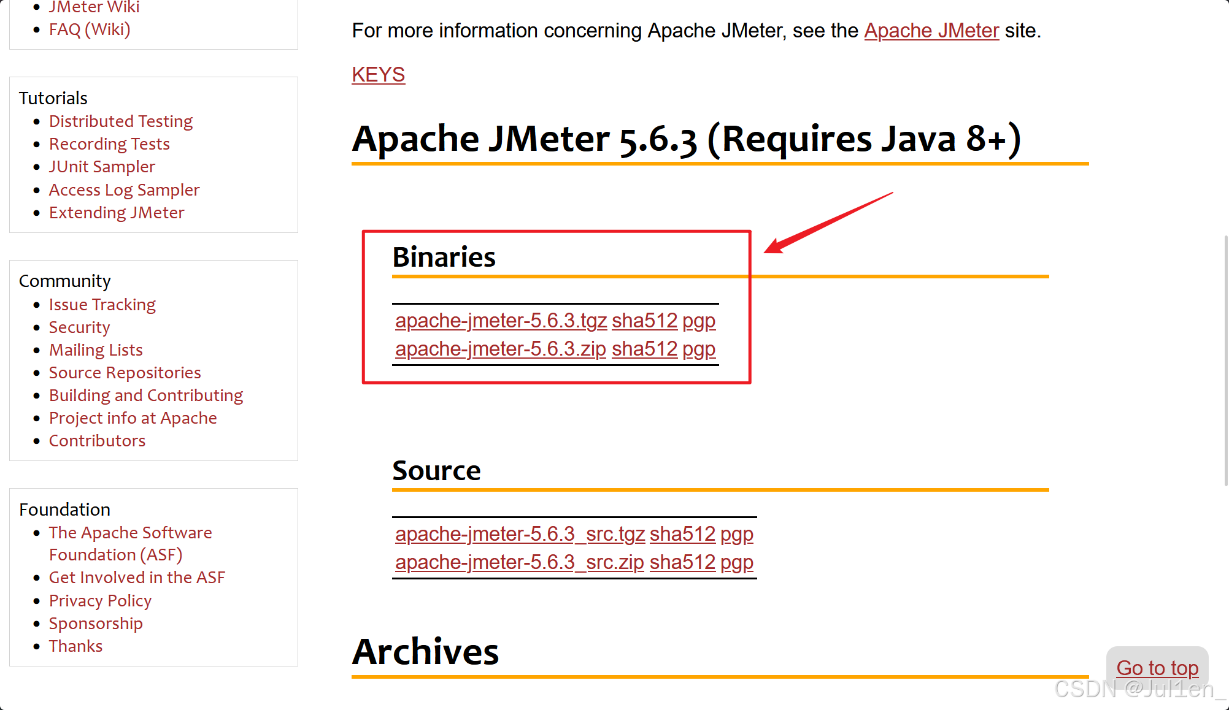Download apache-jmeter-5.6.3.zip binary
Viewport: 1229px width, 710px height.
[x=500, y=349]
